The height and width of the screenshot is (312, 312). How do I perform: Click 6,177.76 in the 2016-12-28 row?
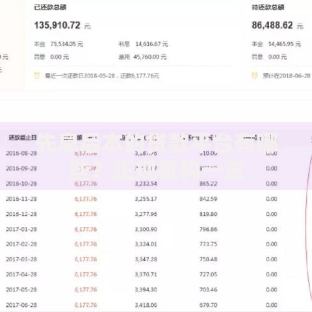click(x=86, y=214)
